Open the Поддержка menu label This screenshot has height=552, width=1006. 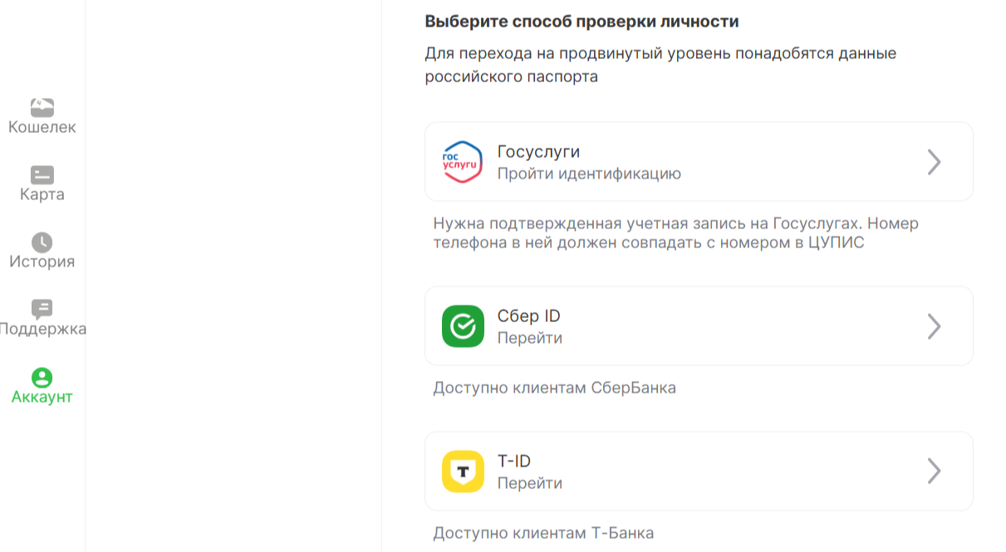[42, 329]
